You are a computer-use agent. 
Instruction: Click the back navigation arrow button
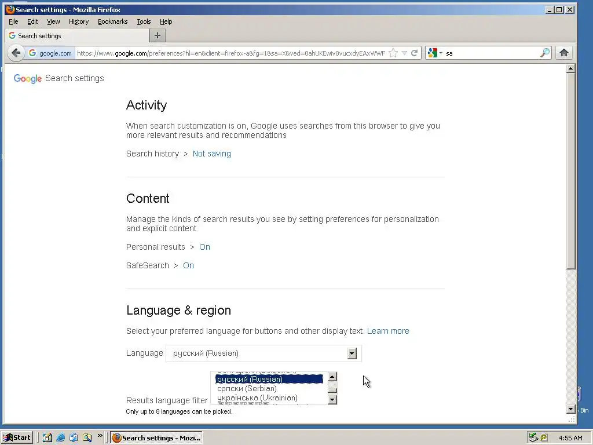(x=16, y=53)
